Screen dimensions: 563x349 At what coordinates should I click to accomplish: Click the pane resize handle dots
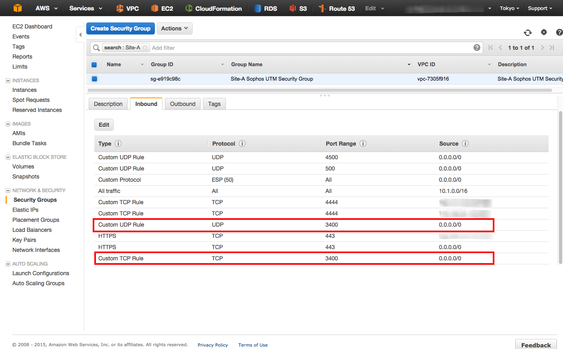pyautogui.click(x=325, y=95)
